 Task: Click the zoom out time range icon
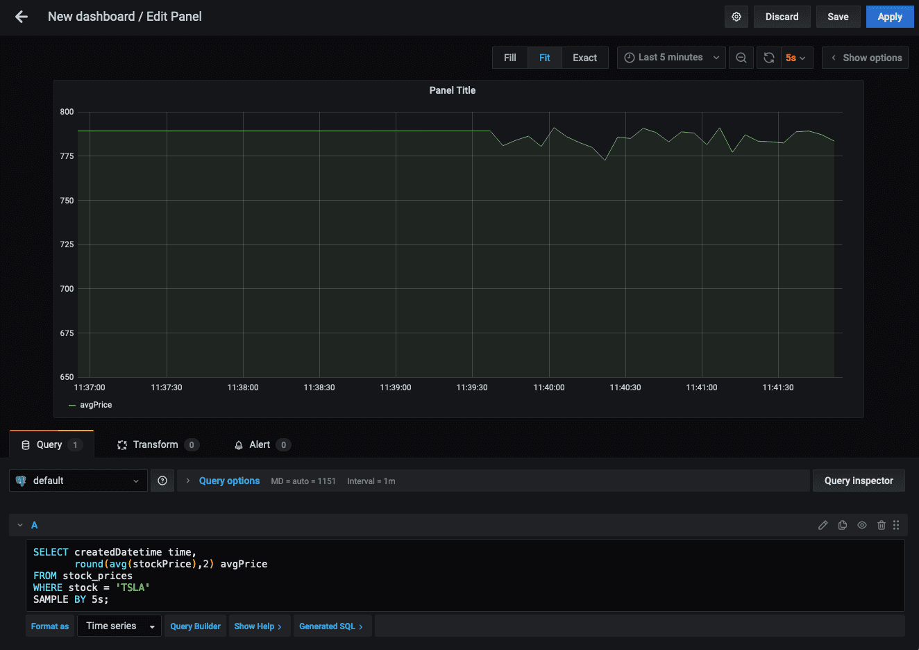pyautogui.click(x=741, y=58)
